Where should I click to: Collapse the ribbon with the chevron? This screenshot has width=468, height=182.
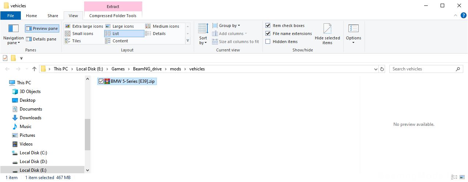455,16
